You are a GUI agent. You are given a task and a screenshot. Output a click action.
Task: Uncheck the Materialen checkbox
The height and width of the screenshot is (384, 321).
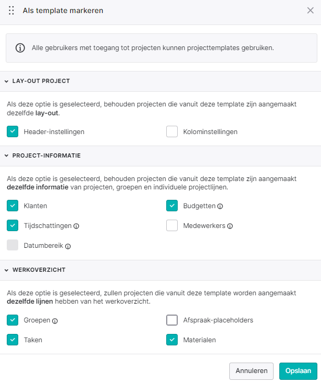click(x=172, y=340)
